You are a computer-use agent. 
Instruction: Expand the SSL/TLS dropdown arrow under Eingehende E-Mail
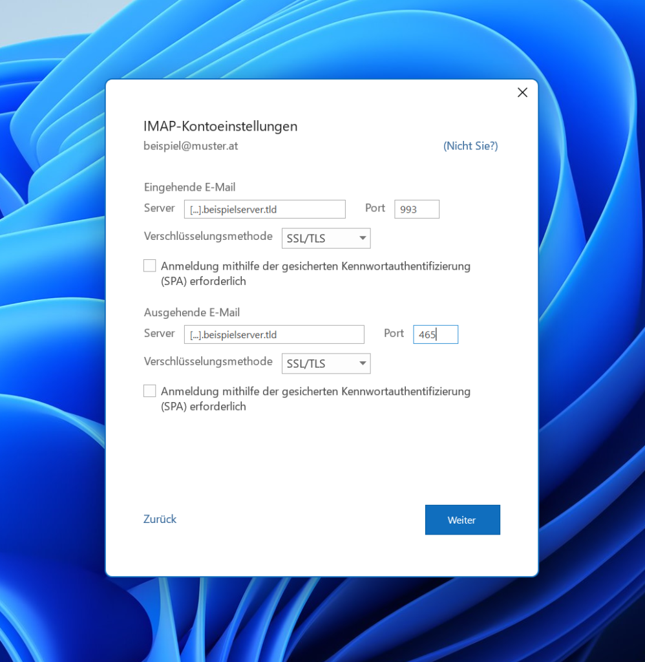click(x=362, y=238)
